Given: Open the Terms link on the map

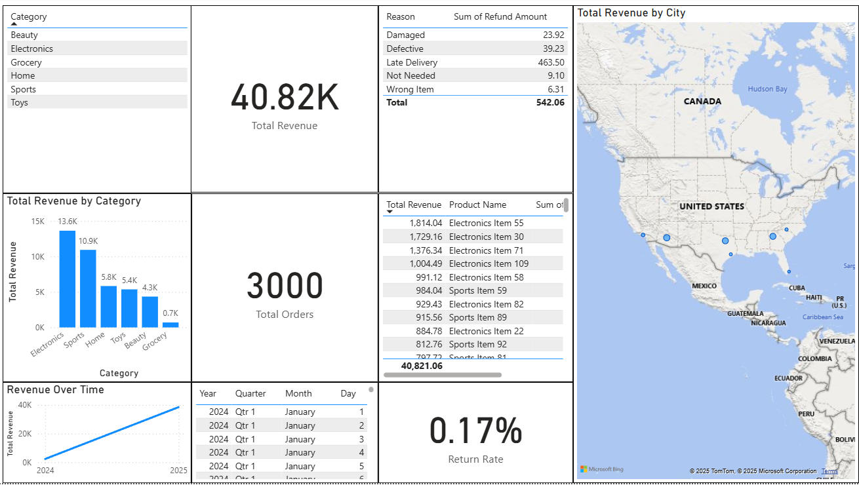Looking at the screenshot, I should click(x=829, y=471).
